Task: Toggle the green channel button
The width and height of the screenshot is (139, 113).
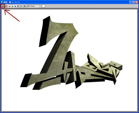Action: click(x=12, y=6)
